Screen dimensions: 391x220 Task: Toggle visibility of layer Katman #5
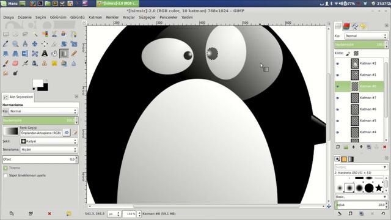point(338,121)
